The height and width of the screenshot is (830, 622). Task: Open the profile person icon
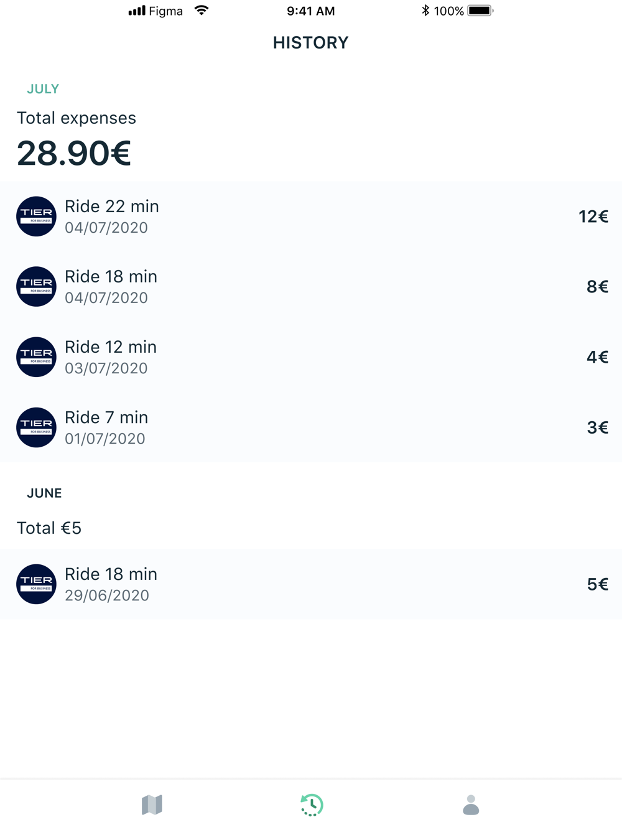(471, 804)
